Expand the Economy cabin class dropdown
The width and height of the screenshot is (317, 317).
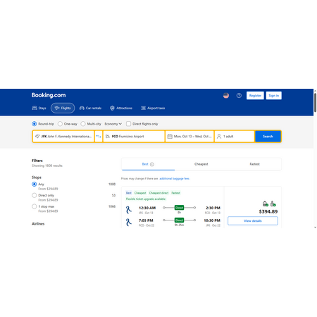pyautogui.click(x=113, y=124)
